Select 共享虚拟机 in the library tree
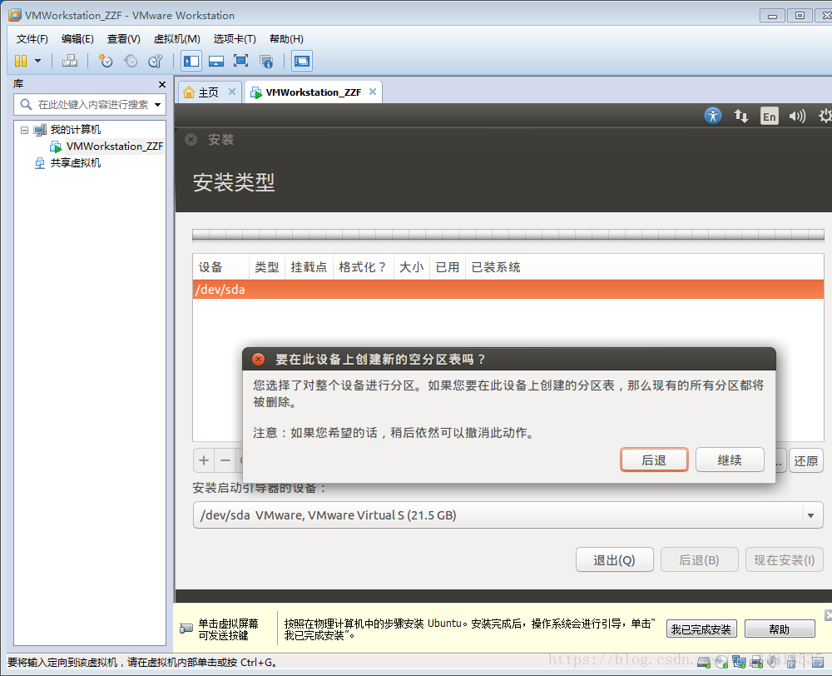 point(76,163)
